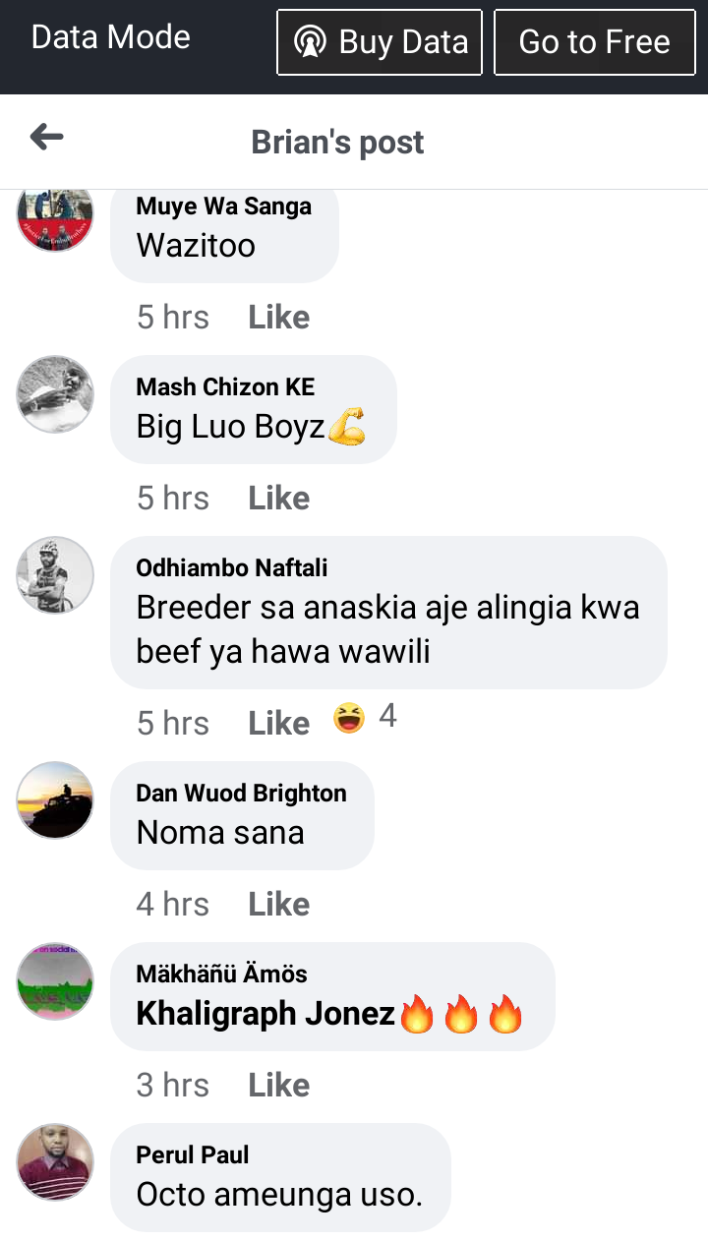
Task: Like the Noma sana comment
Action: (x=279, y=905)
